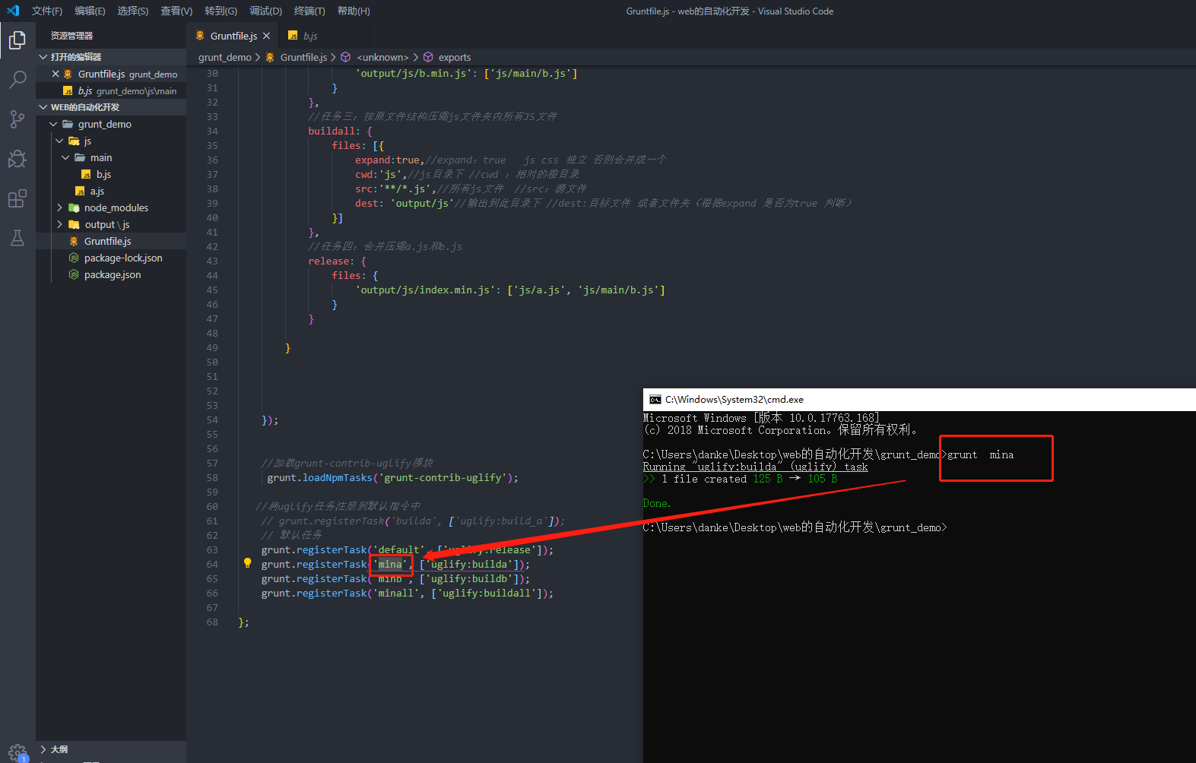The width and height of the screenshot is (1196, 763).
Task: Open the 转到(G) menu
Action: pos(220,11)
